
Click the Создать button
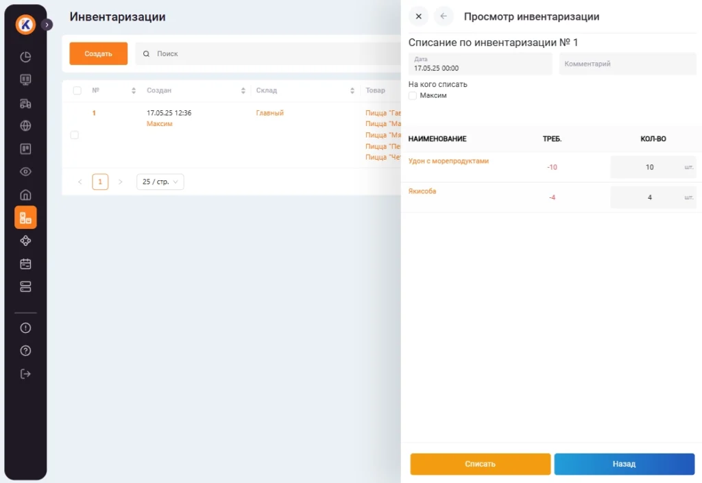pos(98,53)
